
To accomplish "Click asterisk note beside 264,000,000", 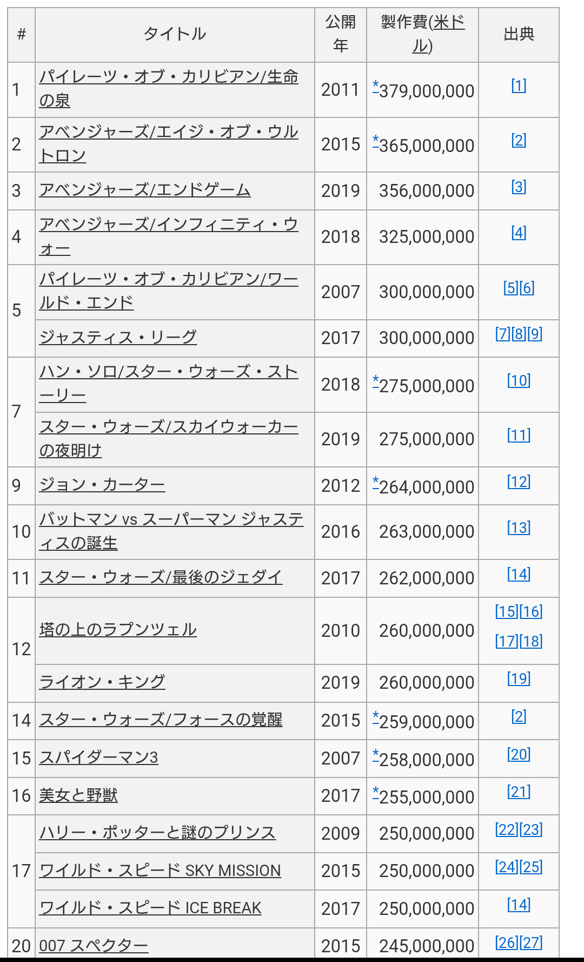I will click(x=376, y=482).
